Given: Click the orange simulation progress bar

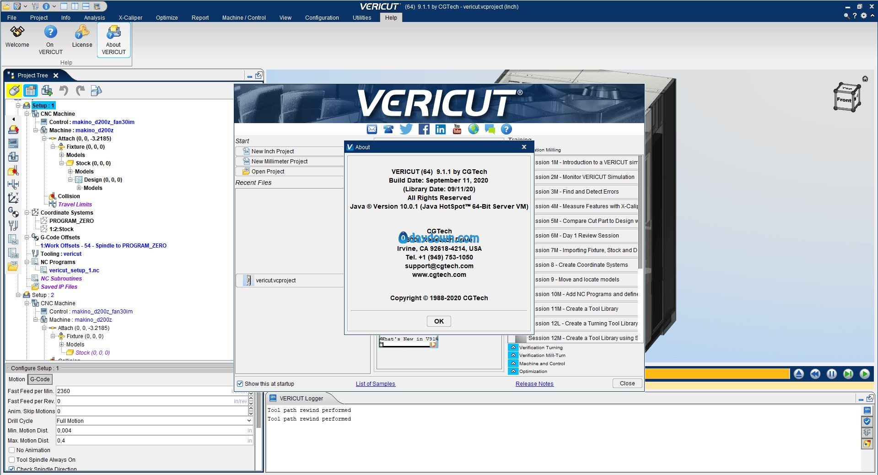Looking at the screenshot, I should [717, 374].
